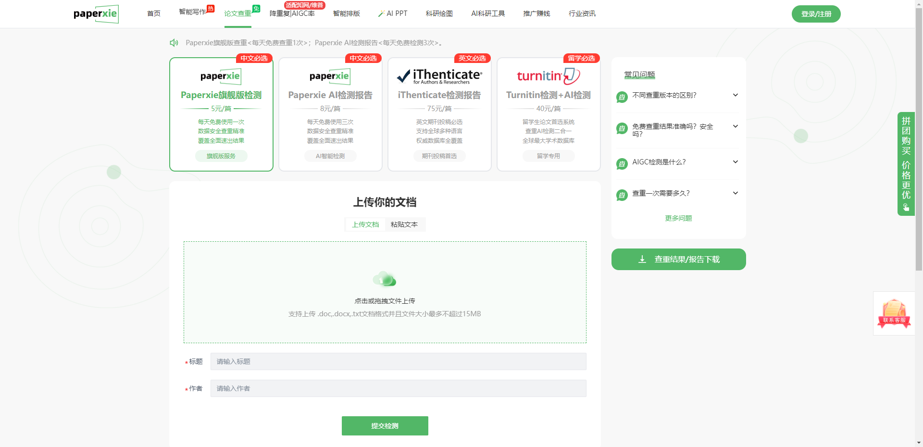Click the turnitin logo on fourth card
This screenshot has width=923, height=447.
549,76
